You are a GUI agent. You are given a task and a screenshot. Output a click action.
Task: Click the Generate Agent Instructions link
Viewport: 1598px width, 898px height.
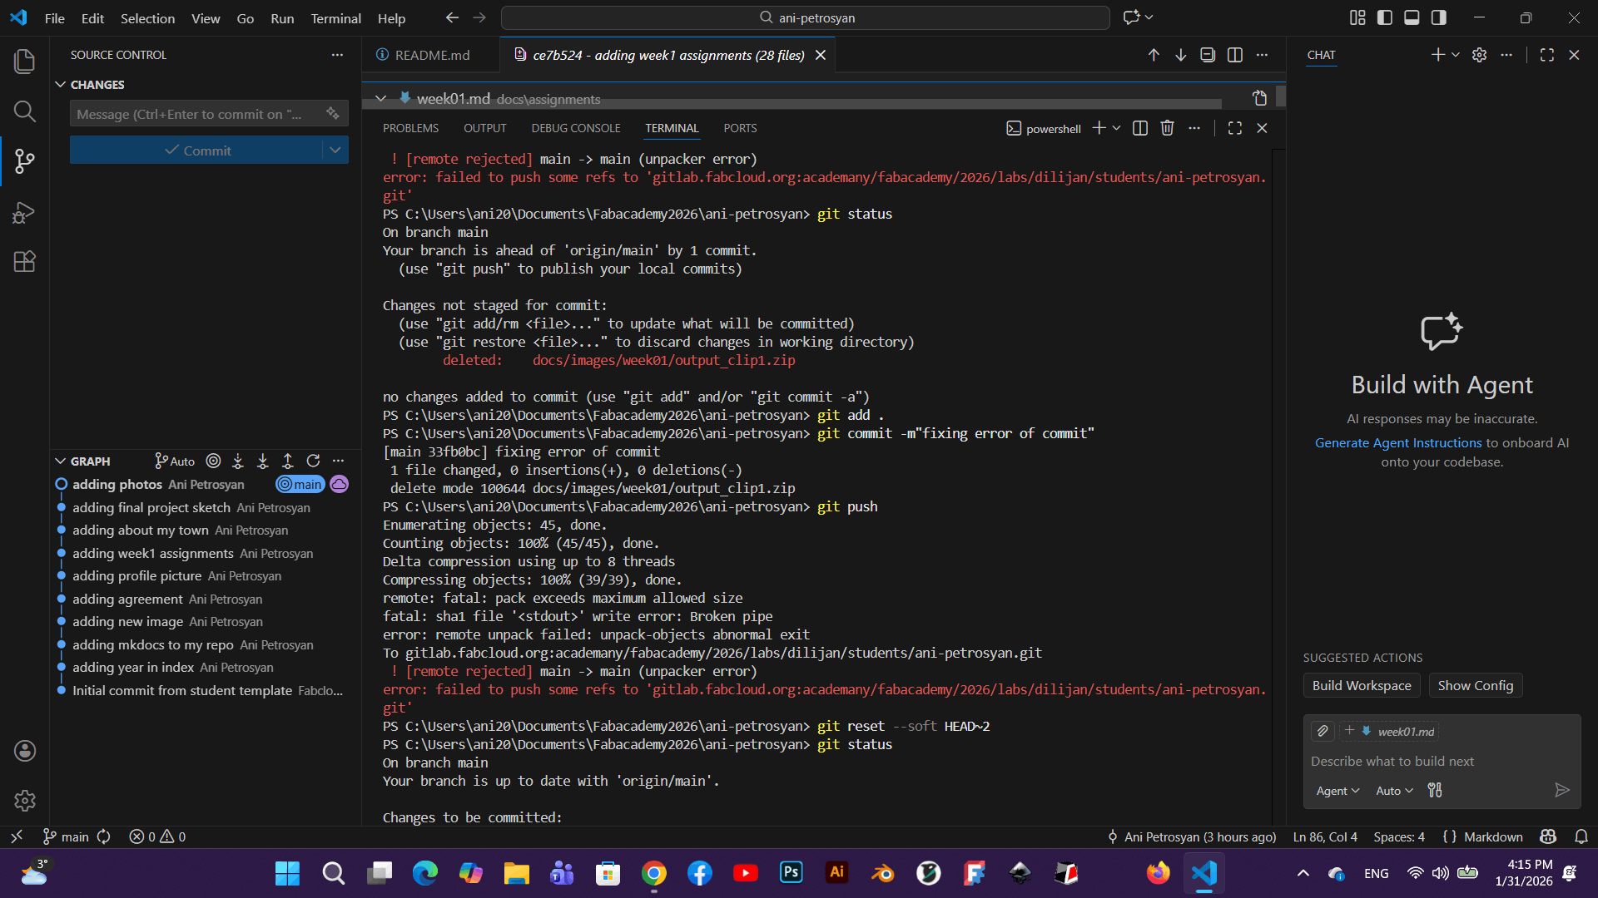click(x=1397, y=443)
